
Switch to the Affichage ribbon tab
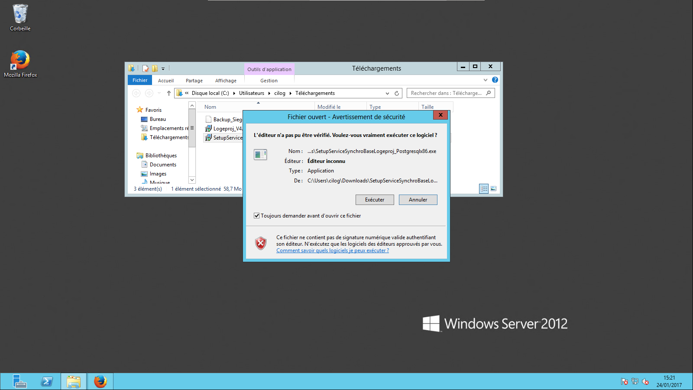(x=226, y=81)
